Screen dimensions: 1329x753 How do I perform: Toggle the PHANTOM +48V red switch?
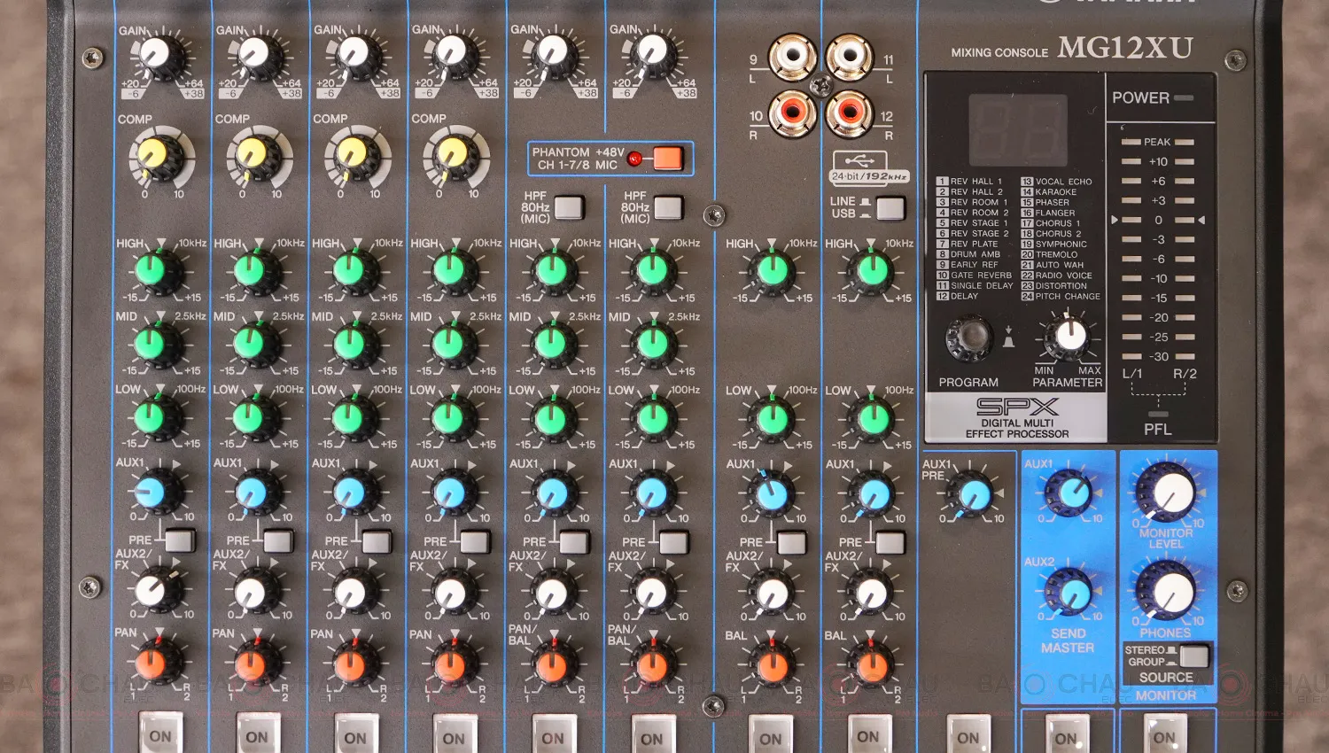pyautogui.click(x=667, y=159)
